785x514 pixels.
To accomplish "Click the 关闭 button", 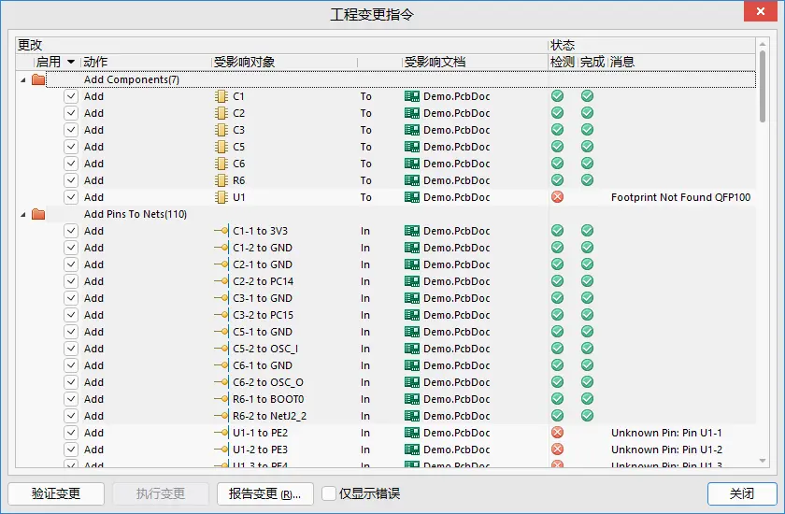I will (742, 494).
